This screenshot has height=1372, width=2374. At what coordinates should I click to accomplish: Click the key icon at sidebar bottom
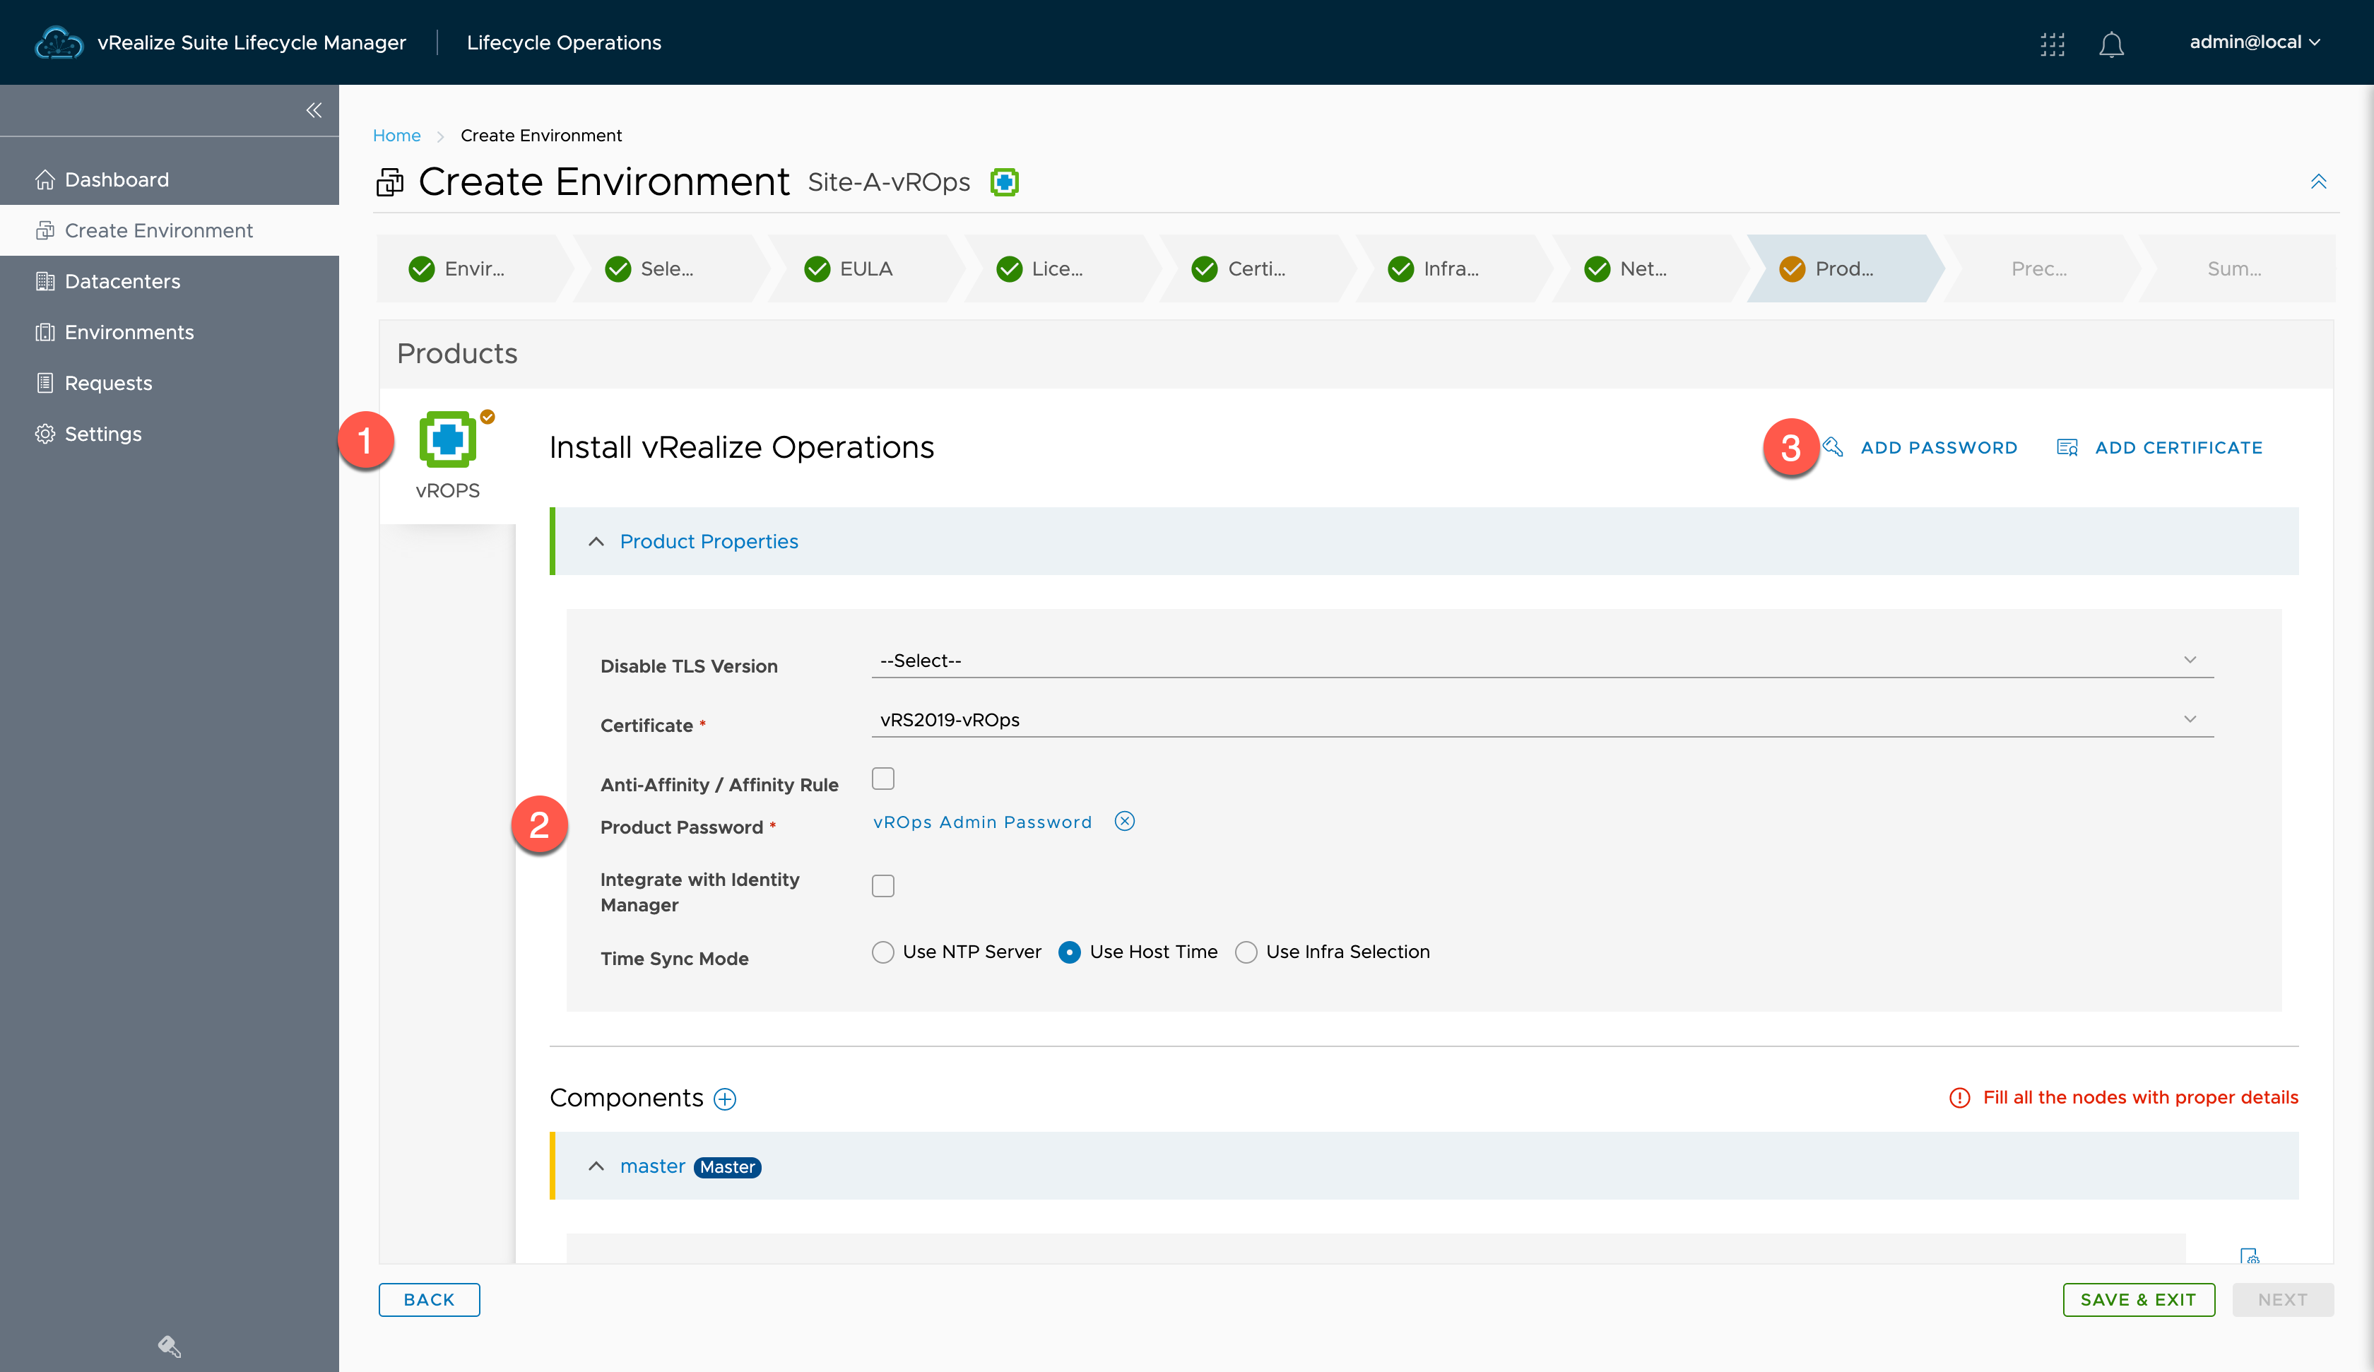coord(169,1346)
